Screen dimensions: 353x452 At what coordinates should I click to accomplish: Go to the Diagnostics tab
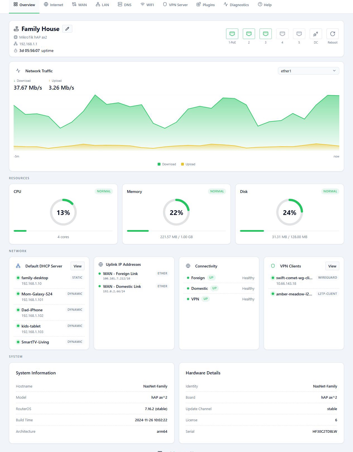[236, 5]
